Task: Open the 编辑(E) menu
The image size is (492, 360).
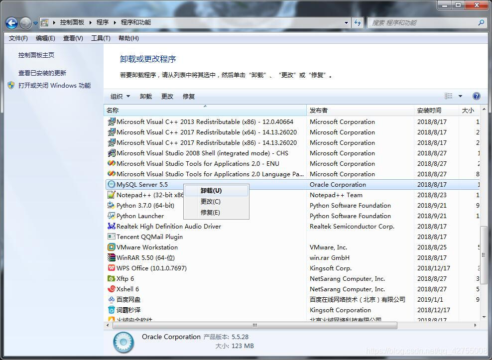Action: tap(45, 38)
